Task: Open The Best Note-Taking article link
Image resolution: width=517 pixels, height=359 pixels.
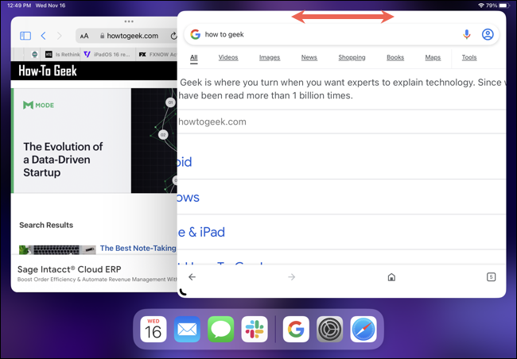Action: tap(138, 248)
